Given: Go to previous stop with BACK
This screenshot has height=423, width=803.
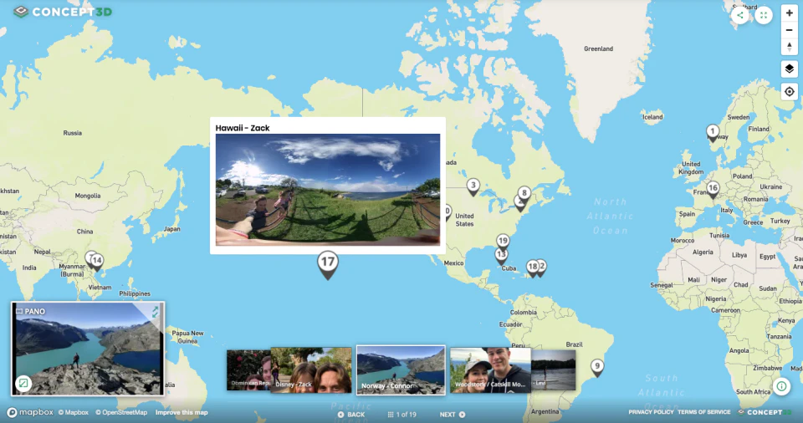Looking at the screenshot, I should [351, 415].
